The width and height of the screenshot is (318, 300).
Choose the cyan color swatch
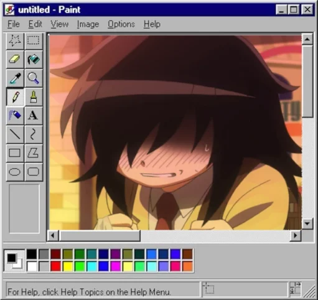pos(91,266)
